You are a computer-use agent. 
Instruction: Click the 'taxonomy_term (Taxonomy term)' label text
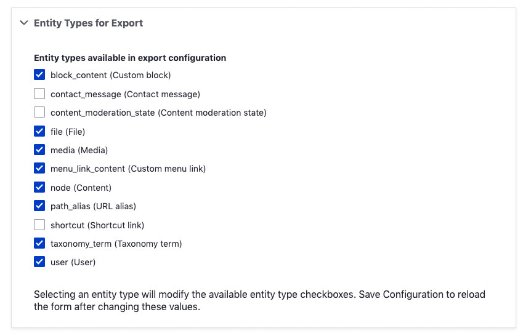click(116, 244)
